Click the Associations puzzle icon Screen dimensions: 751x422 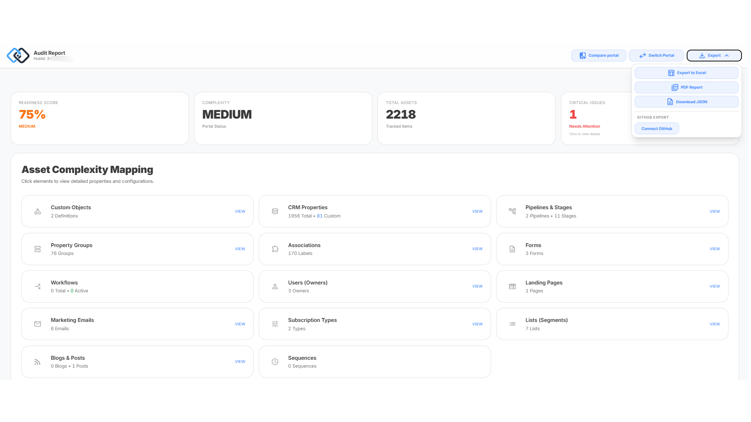click(275, 249)
